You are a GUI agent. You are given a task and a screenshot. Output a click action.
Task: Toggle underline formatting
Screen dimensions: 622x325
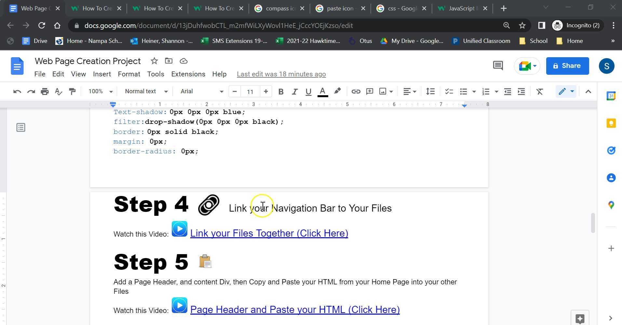(308, 91)
